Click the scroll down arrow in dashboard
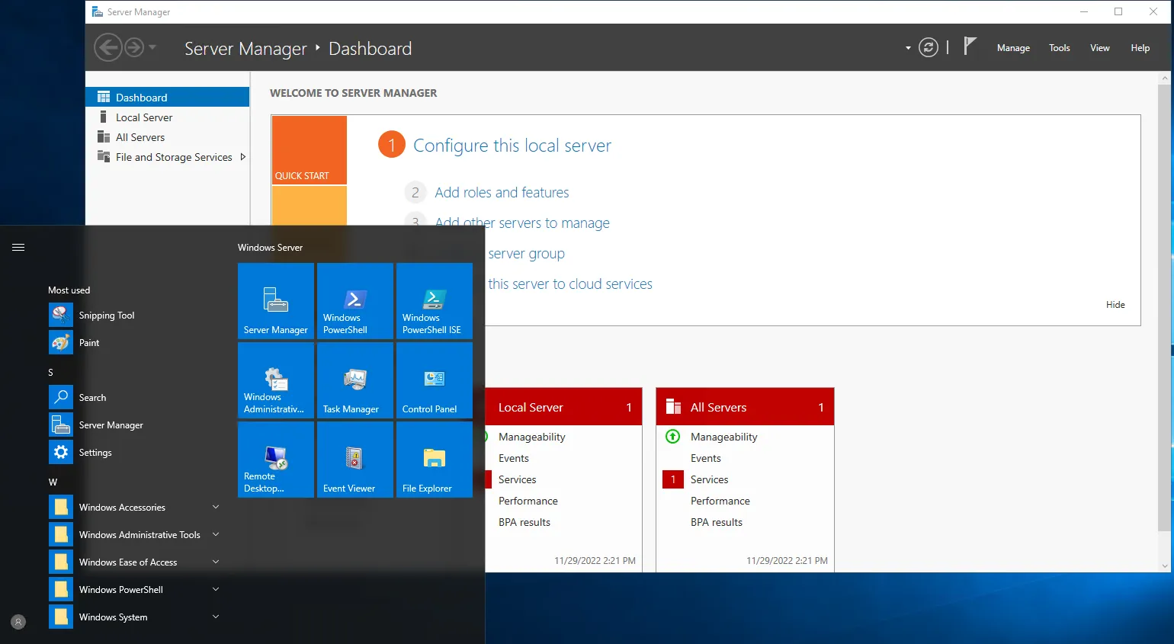 [1164, 566]
